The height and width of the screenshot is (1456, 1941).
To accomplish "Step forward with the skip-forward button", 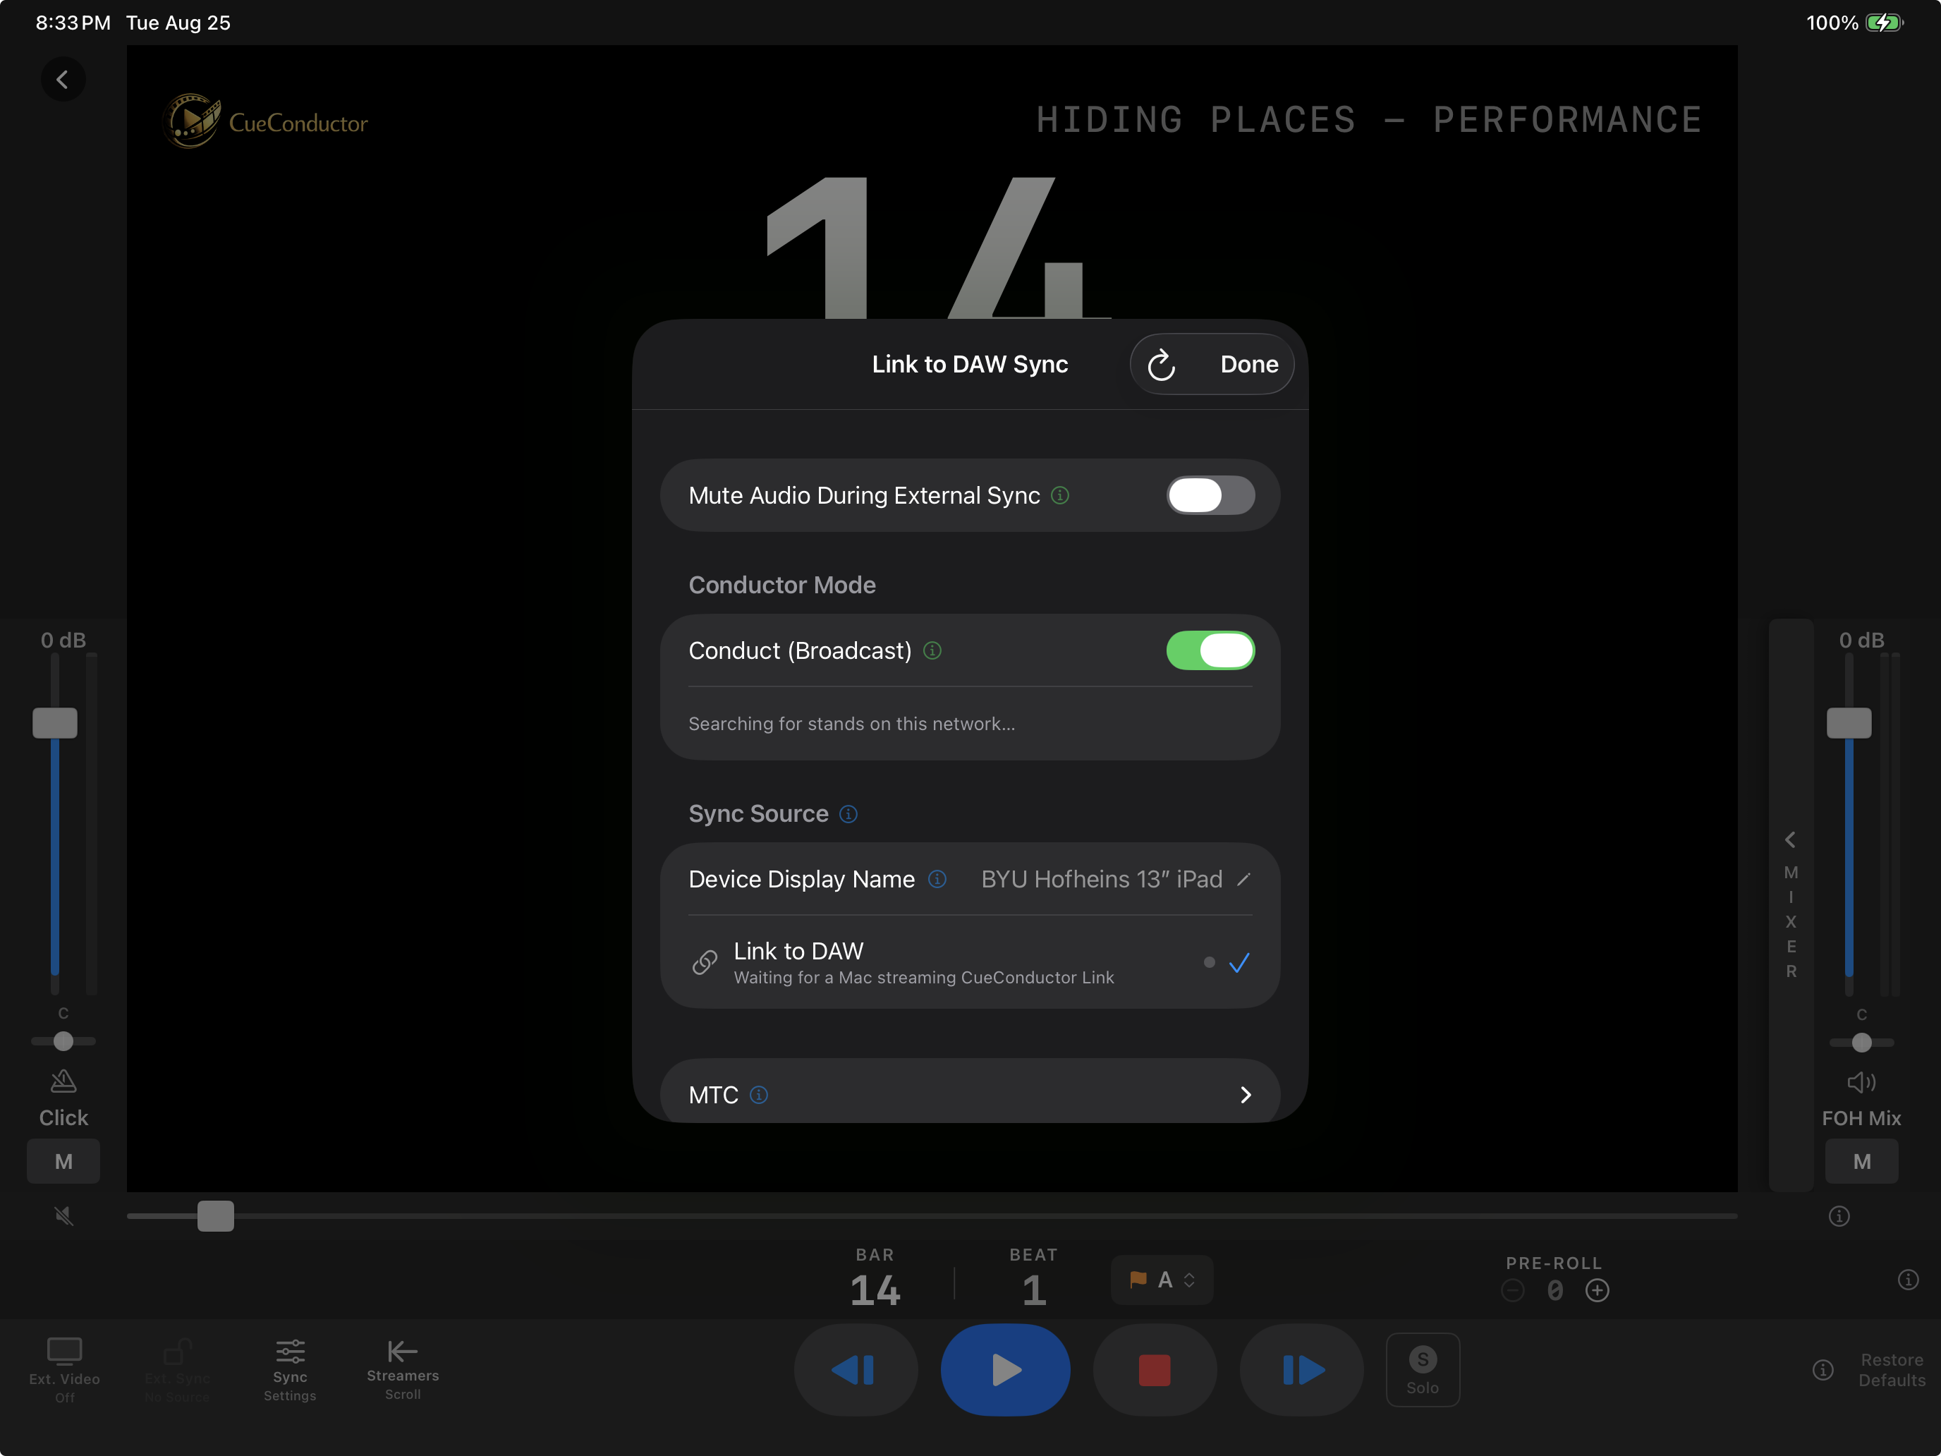I will pos(1301,1369).
